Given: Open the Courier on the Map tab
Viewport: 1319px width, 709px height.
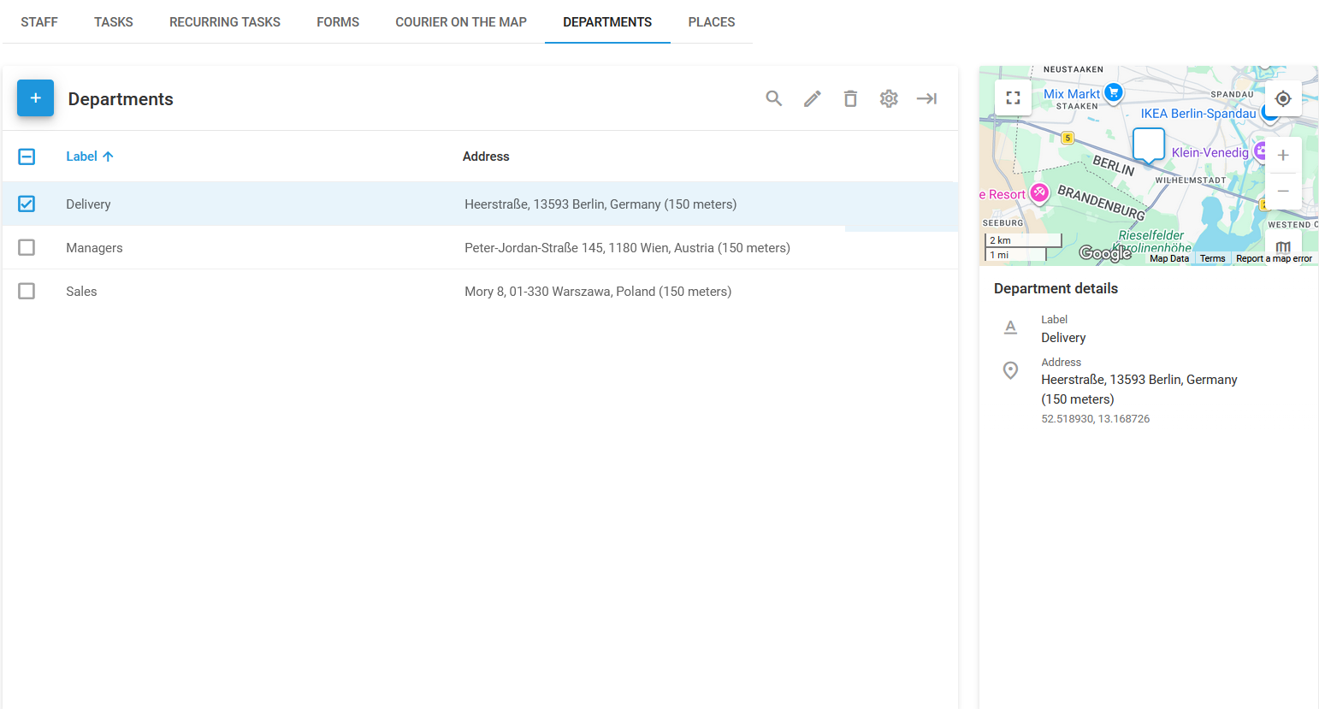Looking at the screenshot, I should (461, 22).
